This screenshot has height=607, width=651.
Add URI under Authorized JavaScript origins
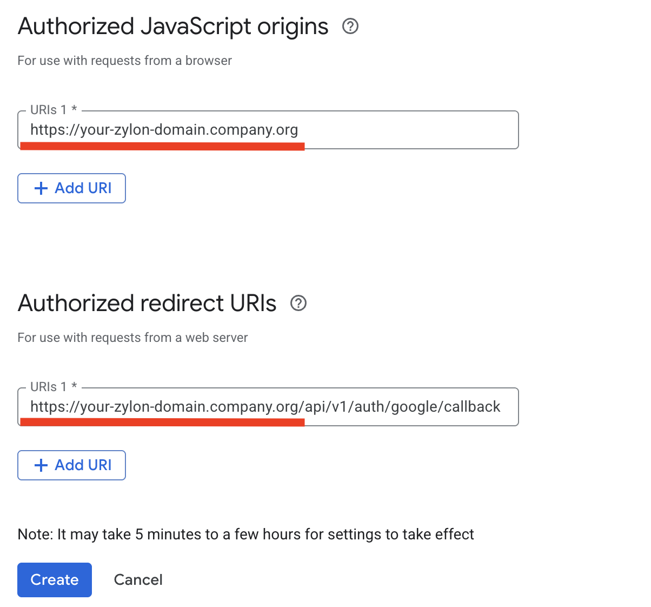point(71,188)
